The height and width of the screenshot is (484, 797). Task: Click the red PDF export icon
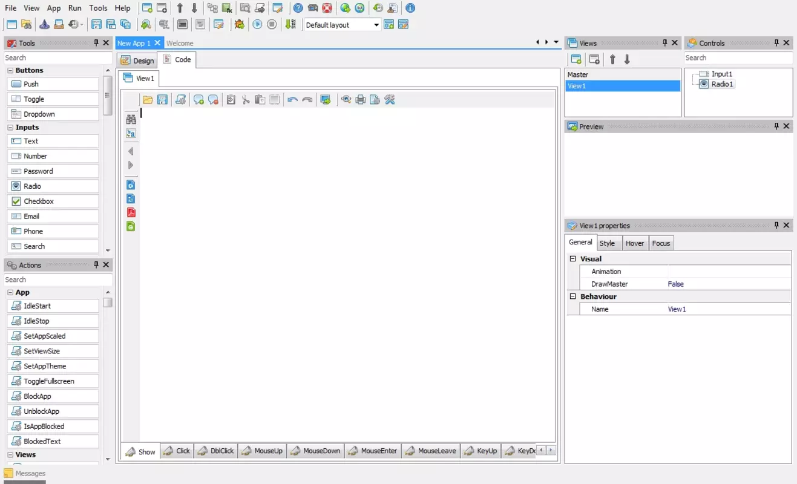point(131,212)
